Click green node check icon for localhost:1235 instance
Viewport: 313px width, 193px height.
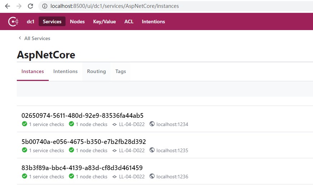pos(72,150)
